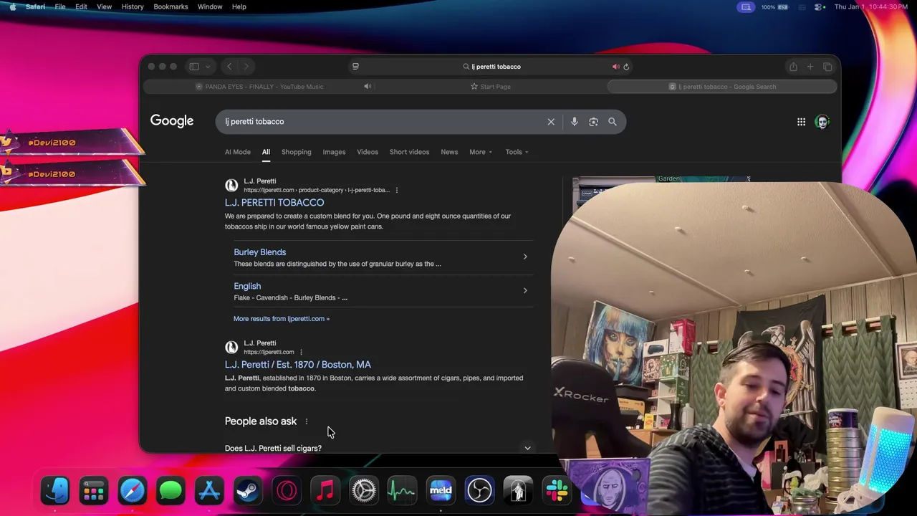Show Safari tab overview
The width and height of the screenshot is (917, 516).
point(827,67)
